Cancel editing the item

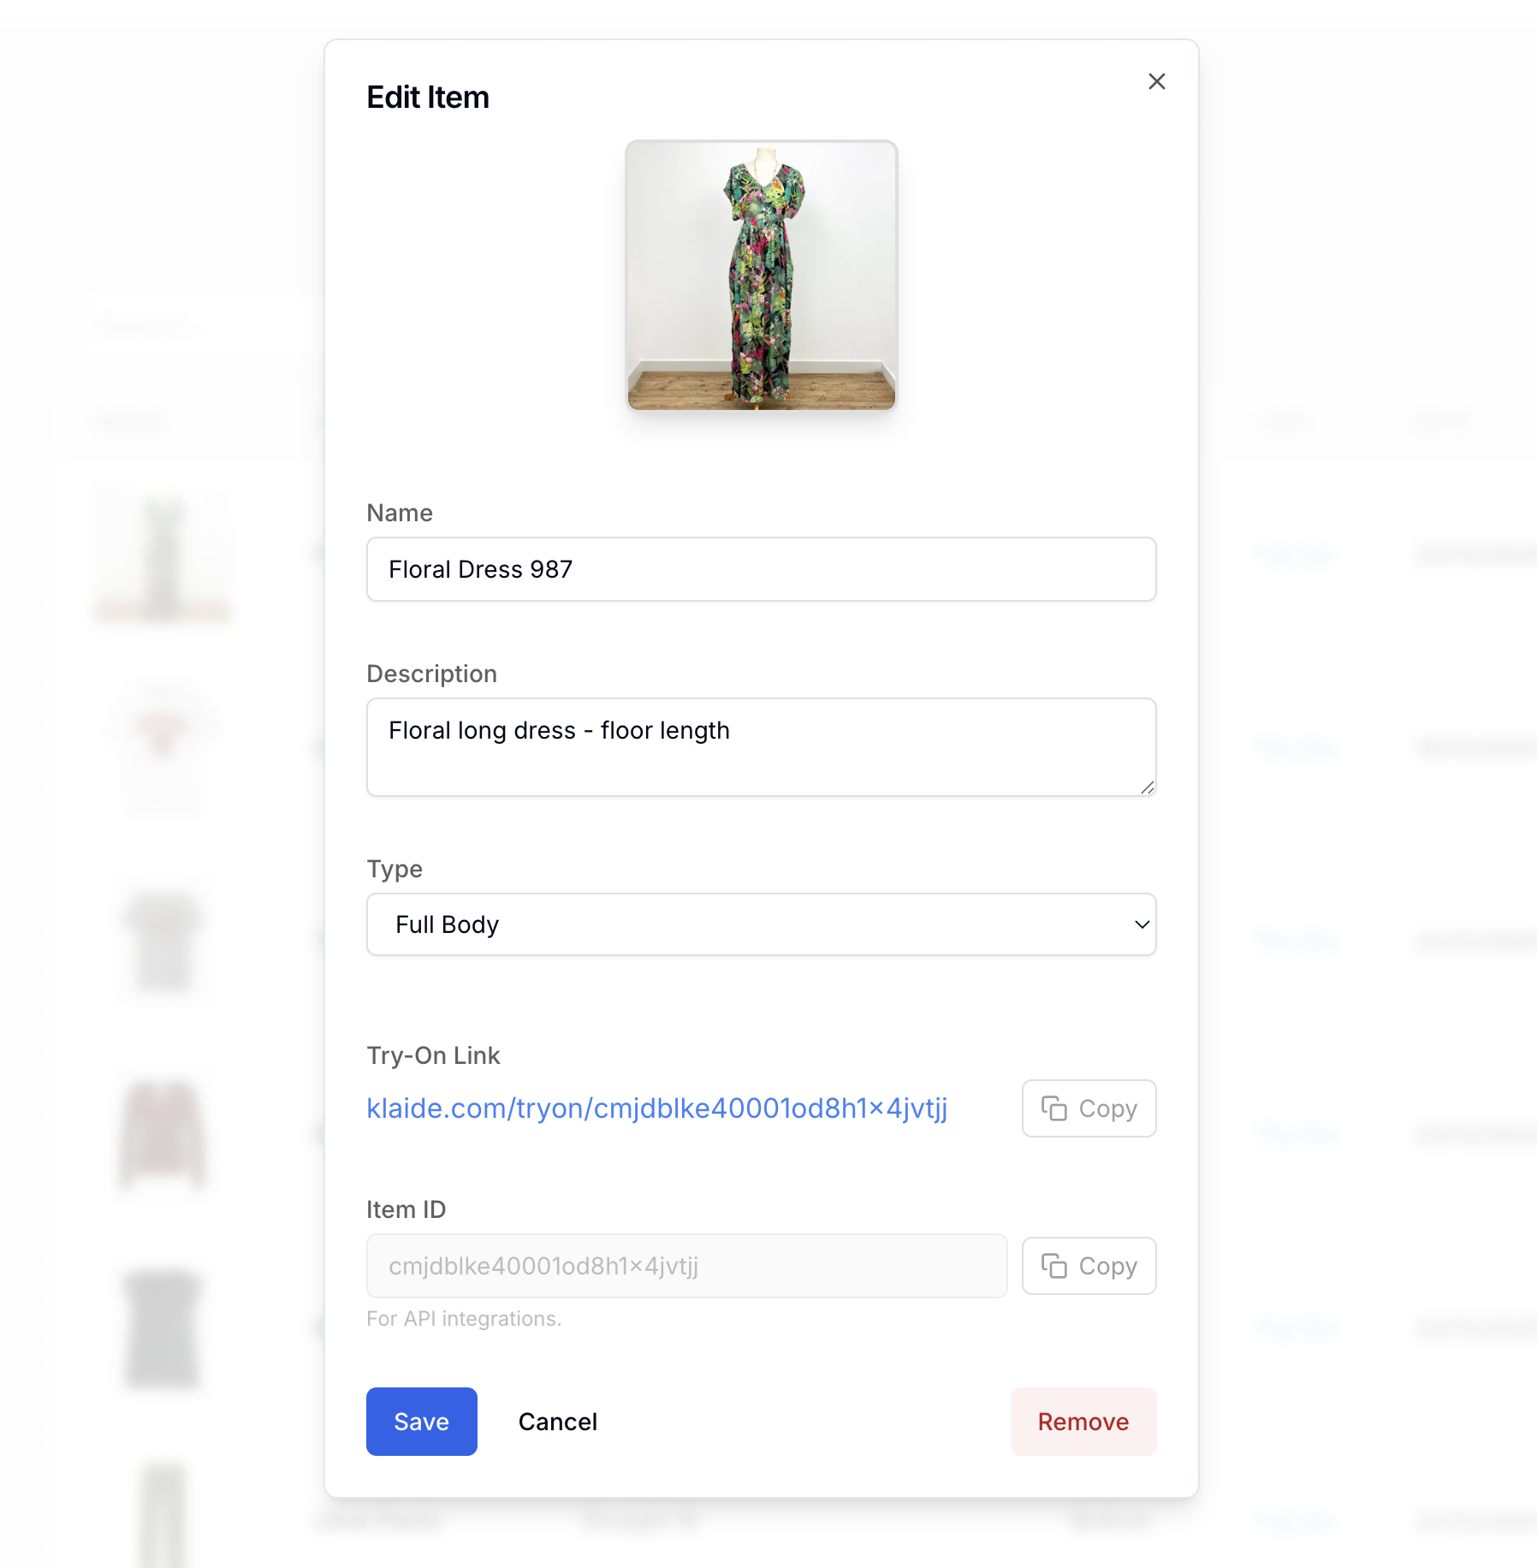tap(558, 1422)
